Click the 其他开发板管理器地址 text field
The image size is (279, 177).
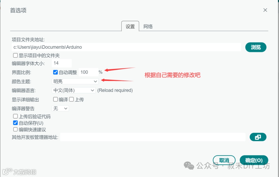(153, 137)
